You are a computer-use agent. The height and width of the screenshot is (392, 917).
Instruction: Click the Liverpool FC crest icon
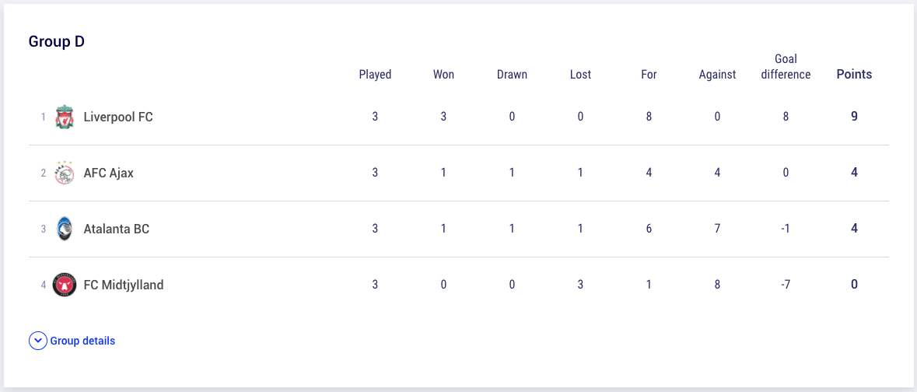[x=65, y=117]
